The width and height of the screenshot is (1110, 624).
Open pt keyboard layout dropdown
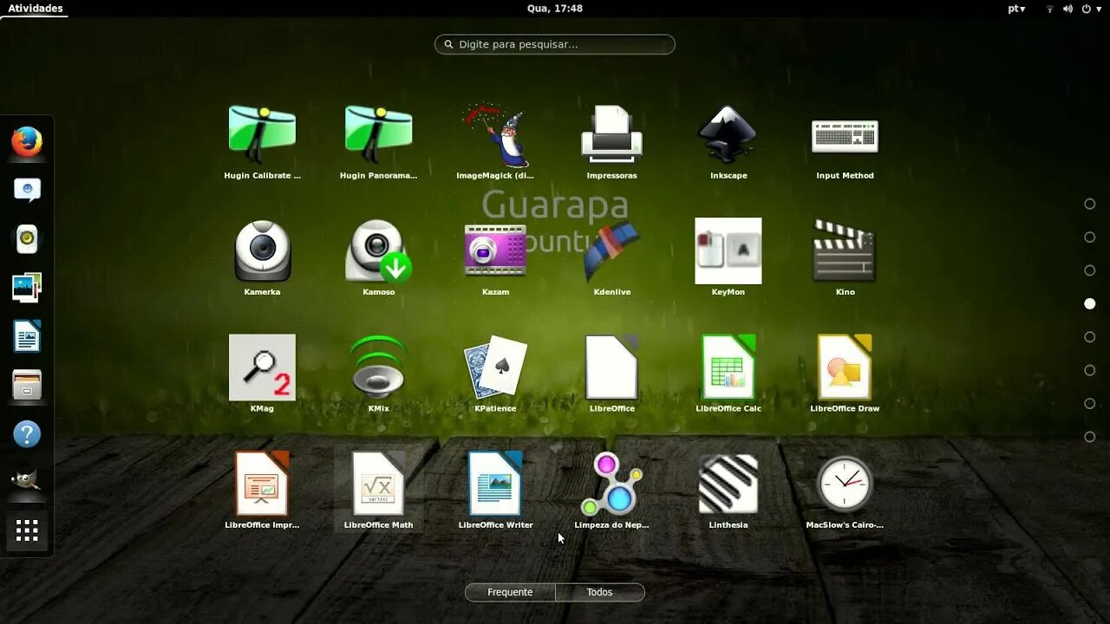[1016, 8]
